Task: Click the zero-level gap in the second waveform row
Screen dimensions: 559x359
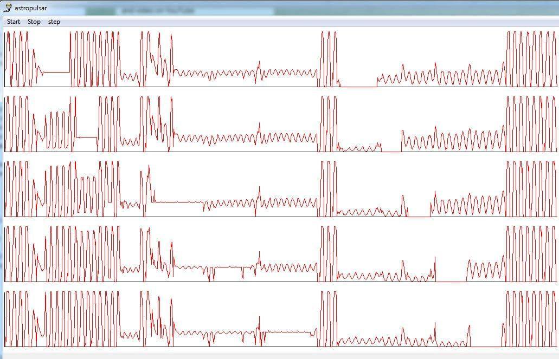Action: (391, 151)
